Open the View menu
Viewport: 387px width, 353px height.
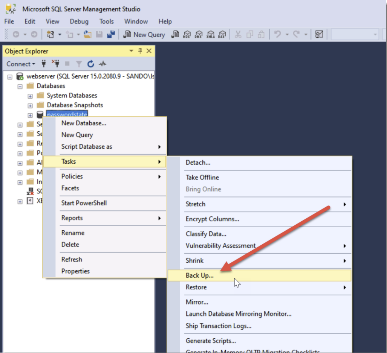coord(53,21)
